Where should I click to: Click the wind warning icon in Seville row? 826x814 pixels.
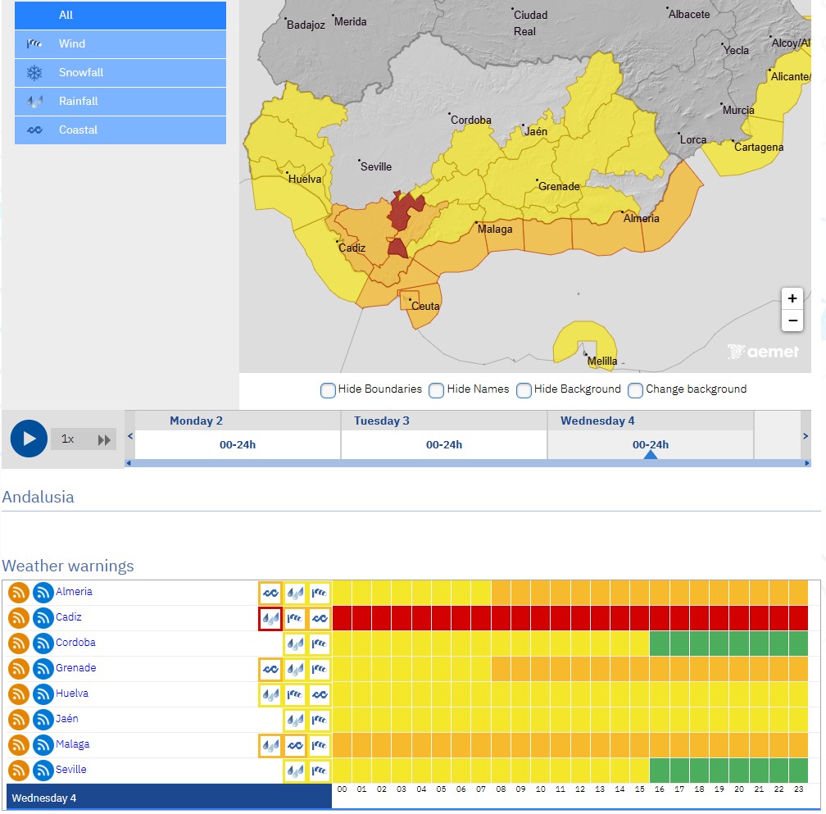coord(320,771)
